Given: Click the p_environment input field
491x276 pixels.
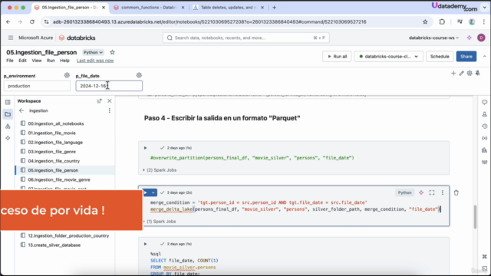Looking at the screenshot, I should (x=37, y=86).
